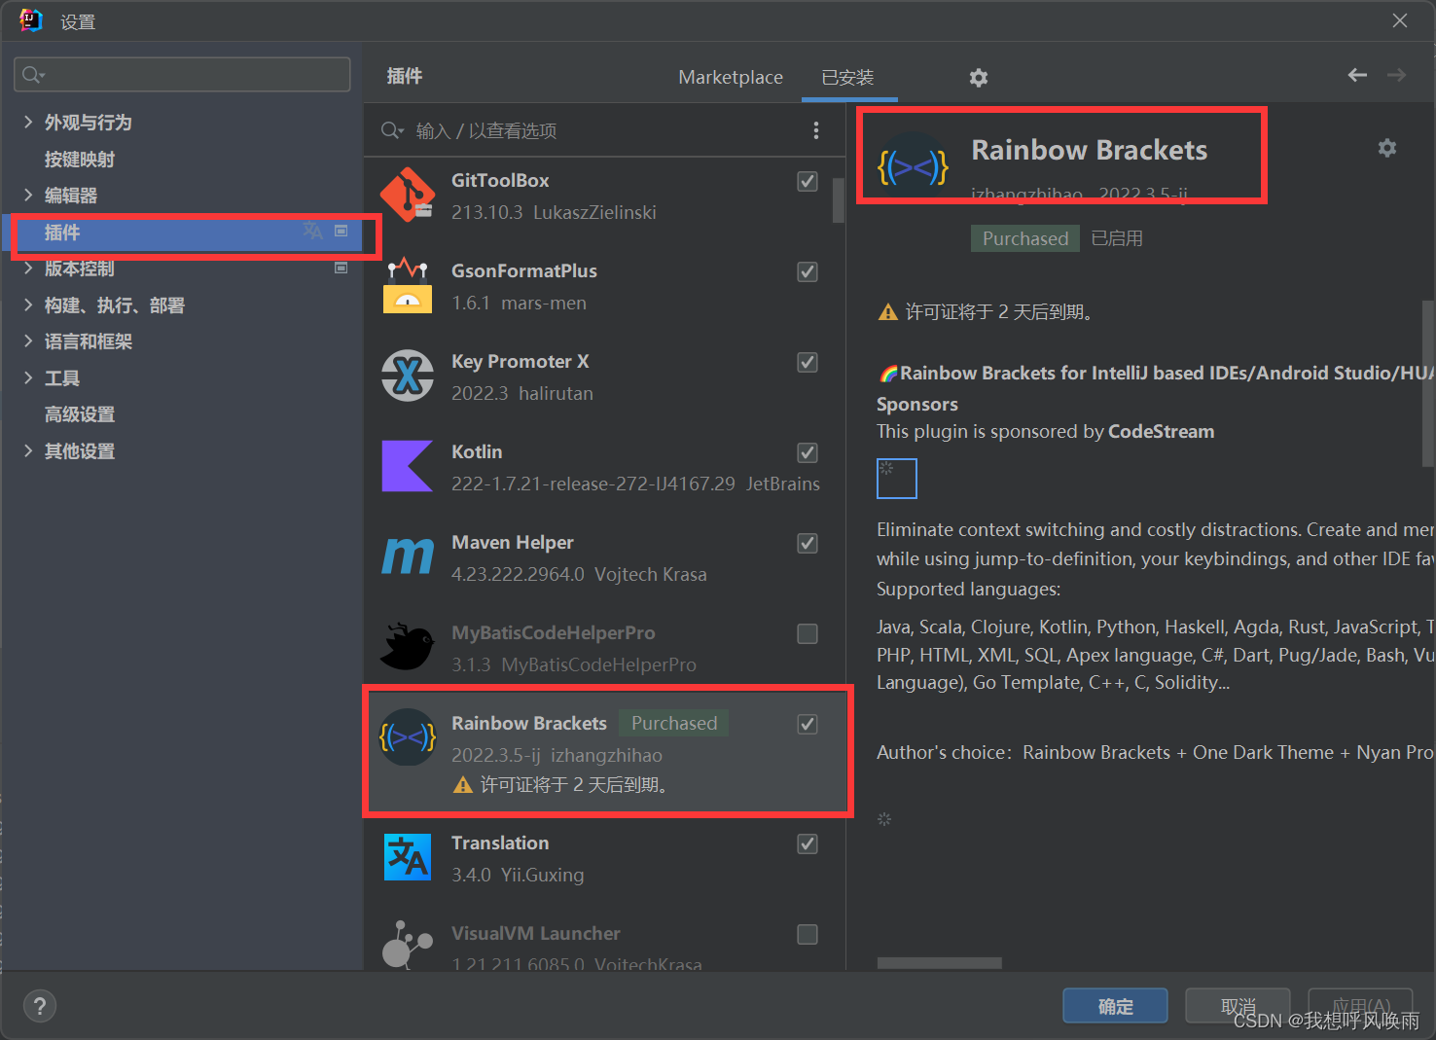
Task: Click the warning triangle under Rainbow Brackets list item
Action: (x=463, y=785)
